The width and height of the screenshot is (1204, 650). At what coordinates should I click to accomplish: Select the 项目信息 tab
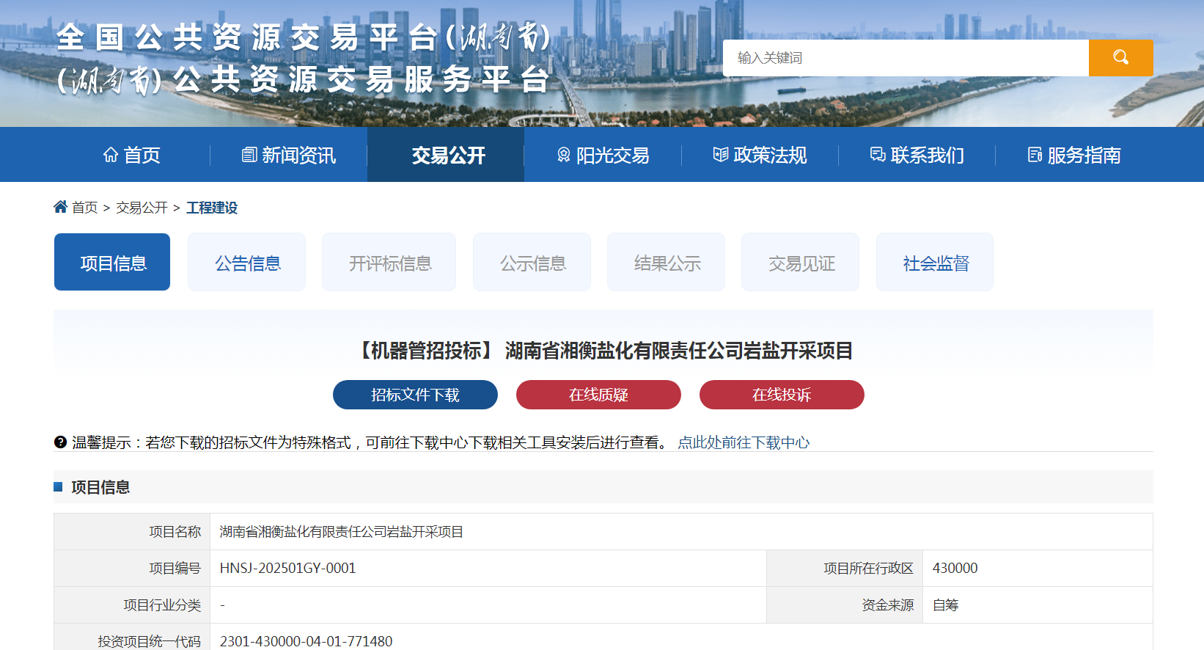pyautogui.click(x=112, y=262)
